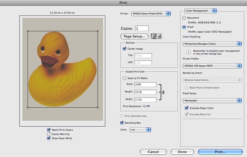This screenshot has width=247, height=157.
Task: Open the Proof Setup Newspaper dropdown
Action: [x=212, y=101]
